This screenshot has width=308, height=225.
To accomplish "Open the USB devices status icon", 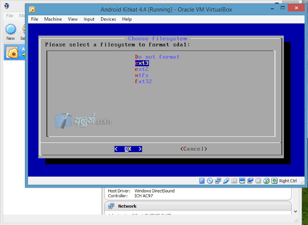I will (x=226, y=180).
